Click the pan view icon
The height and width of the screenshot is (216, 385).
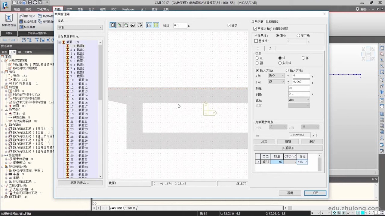click(x=133, y=25)
